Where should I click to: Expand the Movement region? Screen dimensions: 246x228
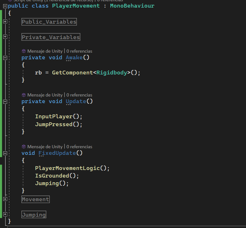click(5, 199)
